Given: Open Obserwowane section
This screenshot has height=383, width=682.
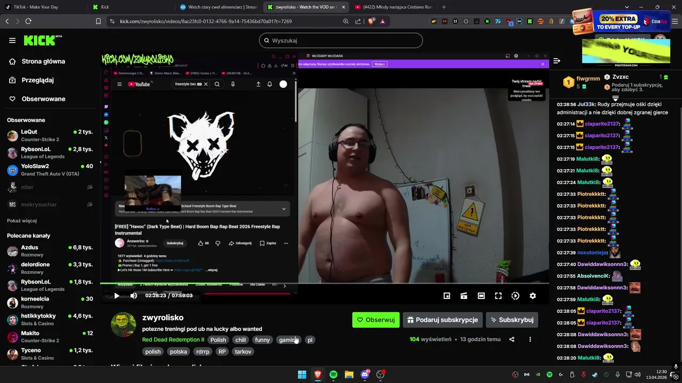Looking at the screenshot, I should click(36, 99).
